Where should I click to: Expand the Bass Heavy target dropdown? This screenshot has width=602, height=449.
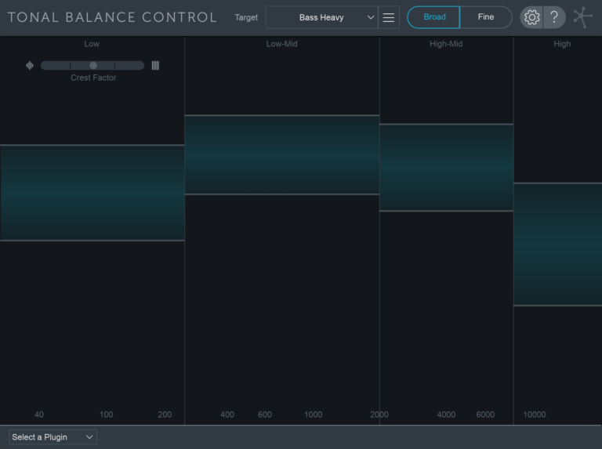tap(321, 17)
